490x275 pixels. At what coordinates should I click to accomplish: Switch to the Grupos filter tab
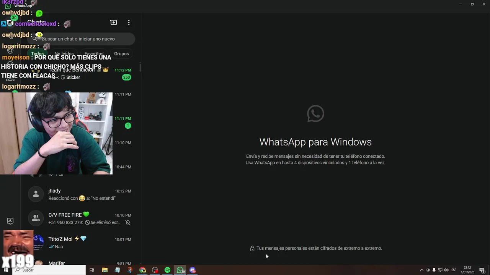point(121,53)
